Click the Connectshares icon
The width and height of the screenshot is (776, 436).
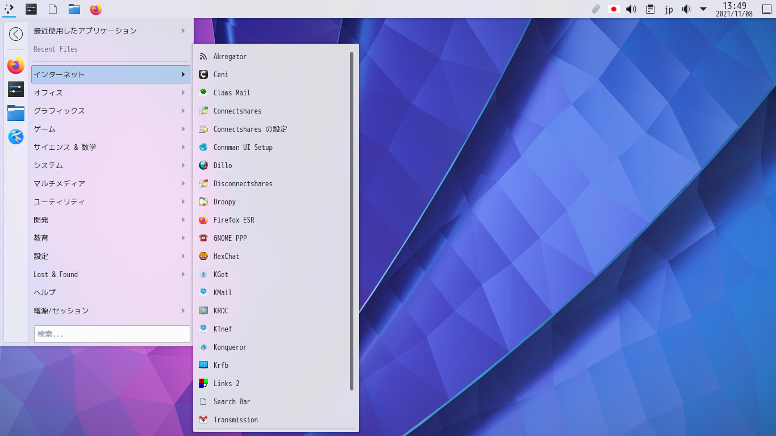tap(203, 111)
